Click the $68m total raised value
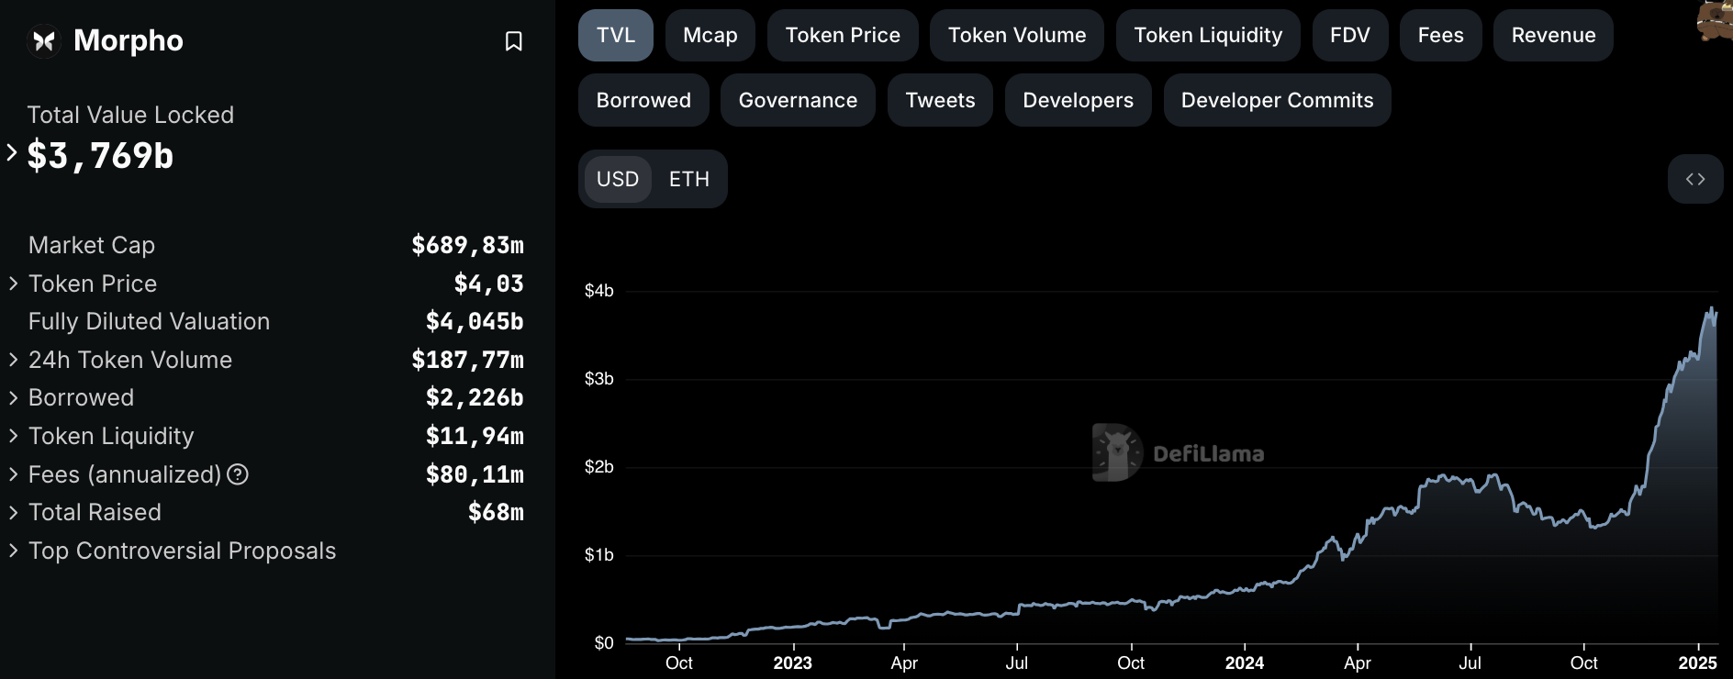Viewport: 1733px width, 679px height. (x=496, y=512)
